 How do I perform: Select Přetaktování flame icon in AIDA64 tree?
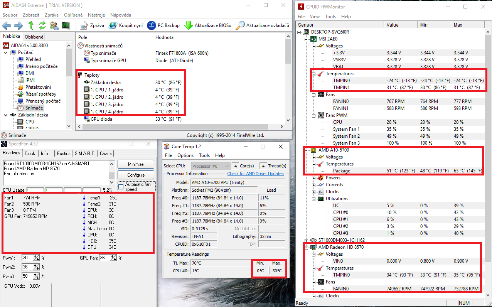coord(20,87)
